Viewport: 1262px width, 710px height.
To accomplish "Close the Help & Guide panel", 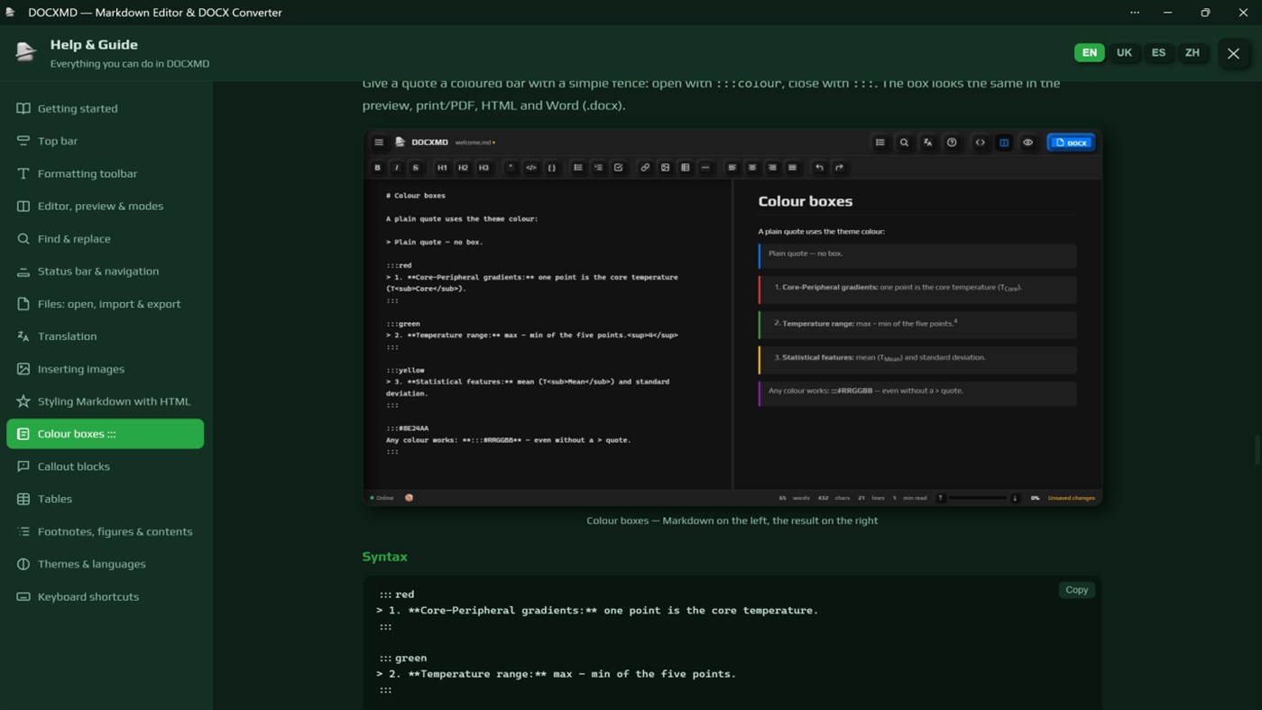I will (x=1233, y=53).
